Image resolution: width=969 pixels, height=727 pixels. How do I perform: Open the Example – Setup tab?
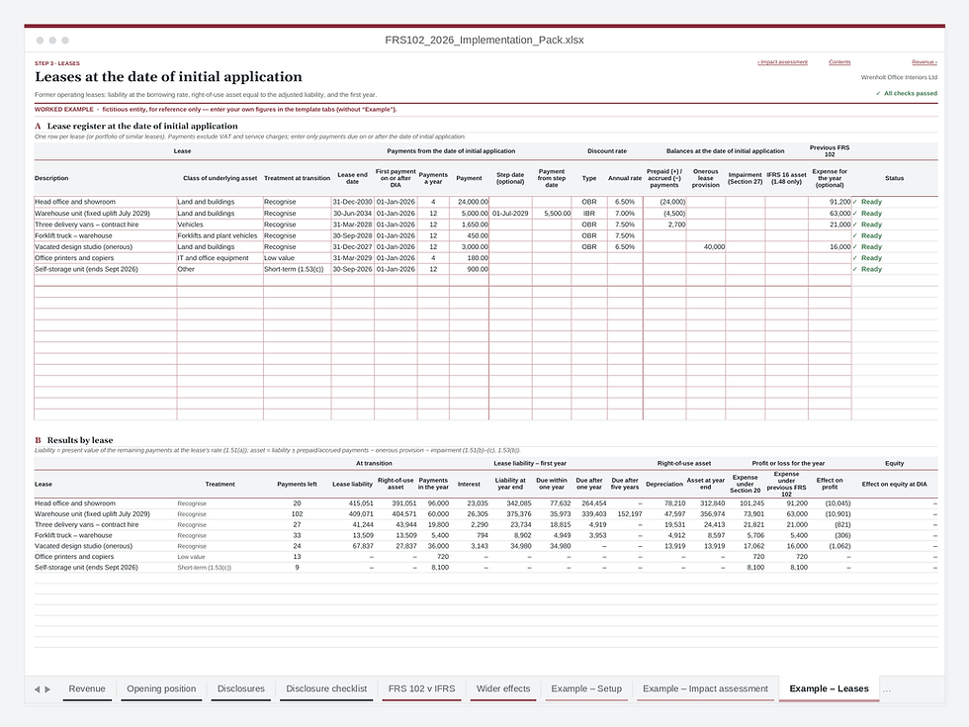pos(586,688)
